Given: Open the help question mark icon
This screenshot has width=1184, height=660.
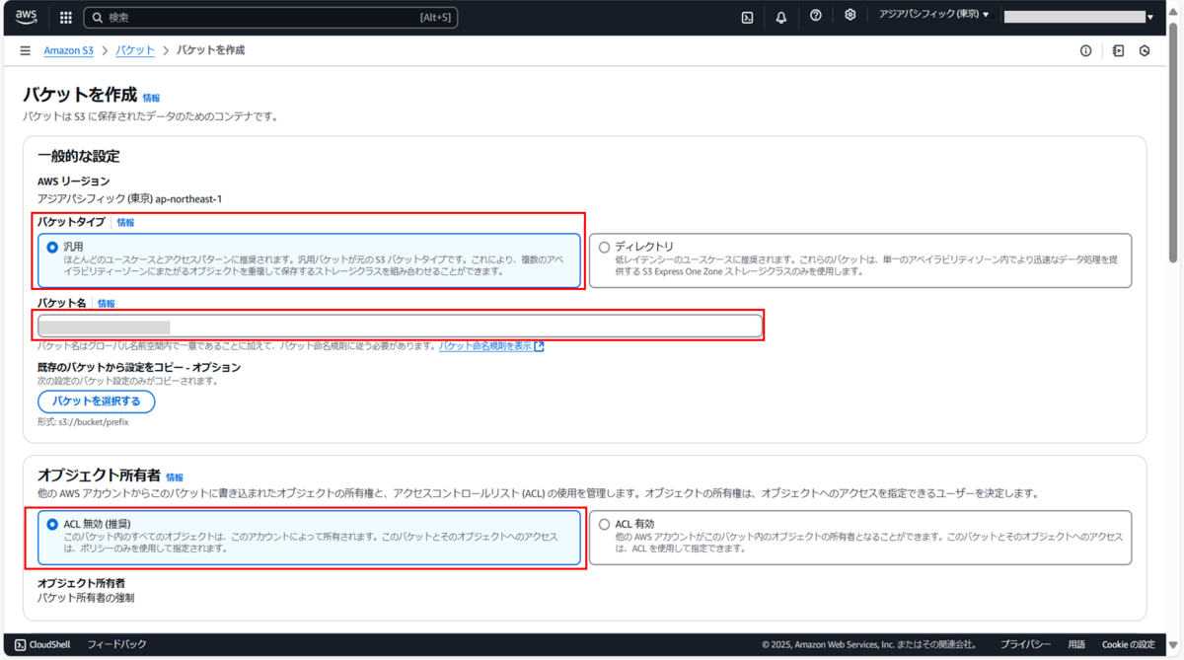Looking at the screenshot, I should tap(816, 16).
